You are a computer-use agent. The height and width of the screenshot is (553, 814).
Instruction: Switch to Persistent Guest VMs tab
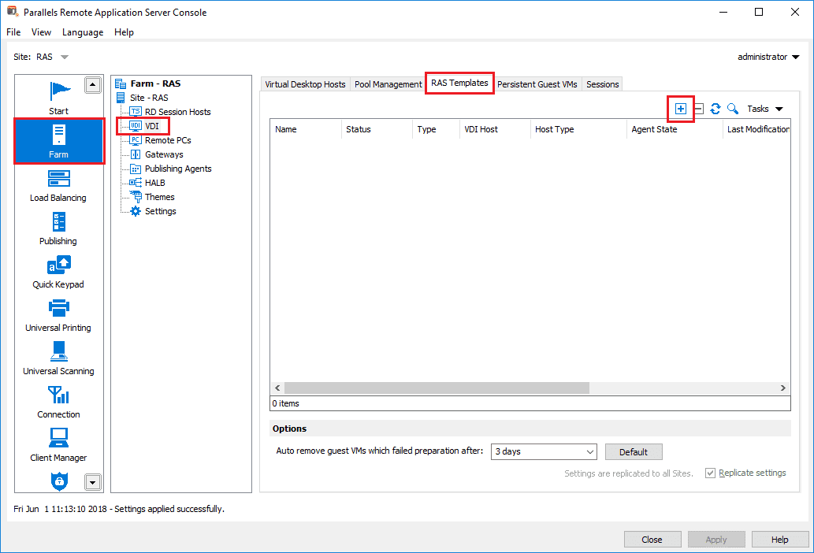[x=537, y=84]
